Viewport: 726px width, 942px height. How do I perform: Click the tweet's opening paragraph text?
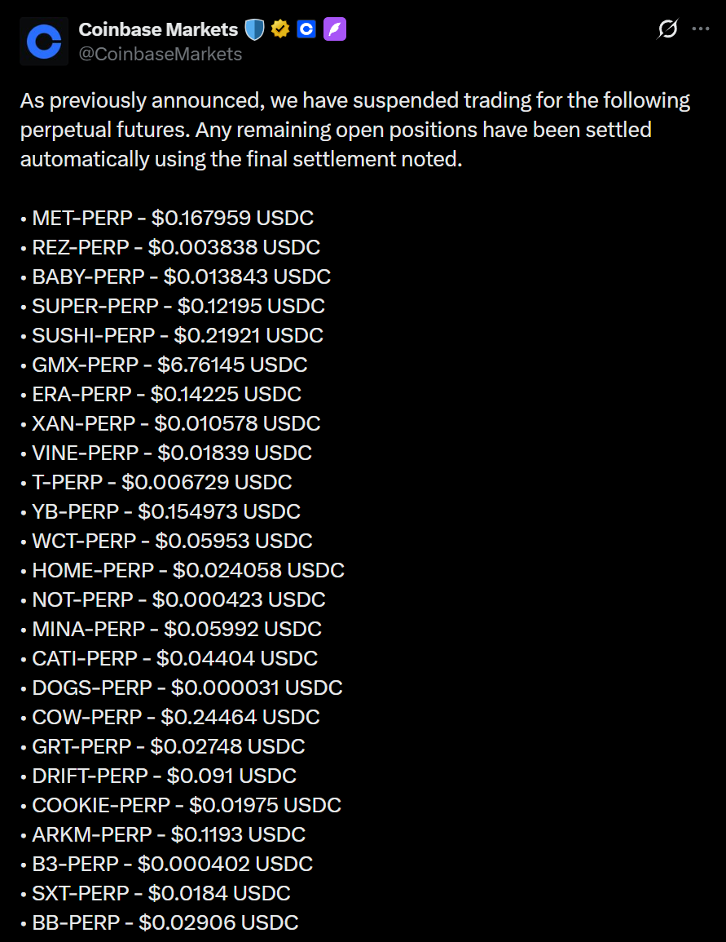point(354,130)
